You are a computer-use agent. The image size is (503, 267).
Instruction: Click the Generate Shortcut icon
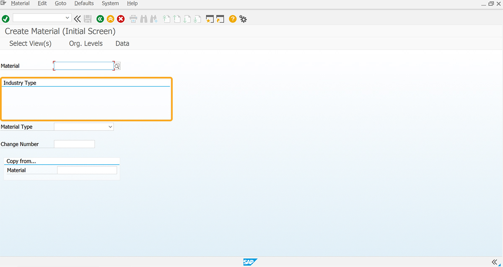pos(220,19)
